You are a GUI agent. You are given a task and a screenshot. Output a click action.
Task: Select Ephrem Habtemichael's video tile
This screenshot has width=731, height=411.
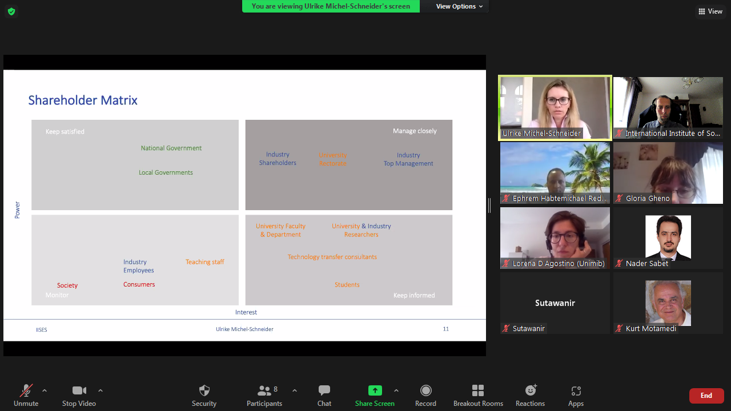tap(555, 173)
